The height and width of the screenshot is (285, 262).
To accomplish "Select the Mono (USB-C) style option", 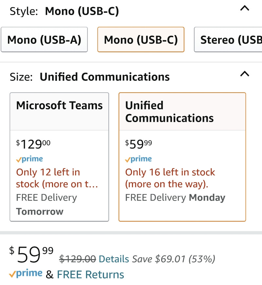I will point(141,40).
